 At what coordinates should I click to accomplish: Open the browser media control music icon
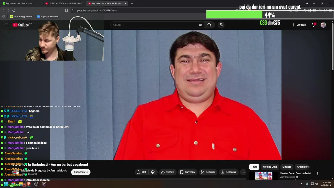tap(304, 10)
